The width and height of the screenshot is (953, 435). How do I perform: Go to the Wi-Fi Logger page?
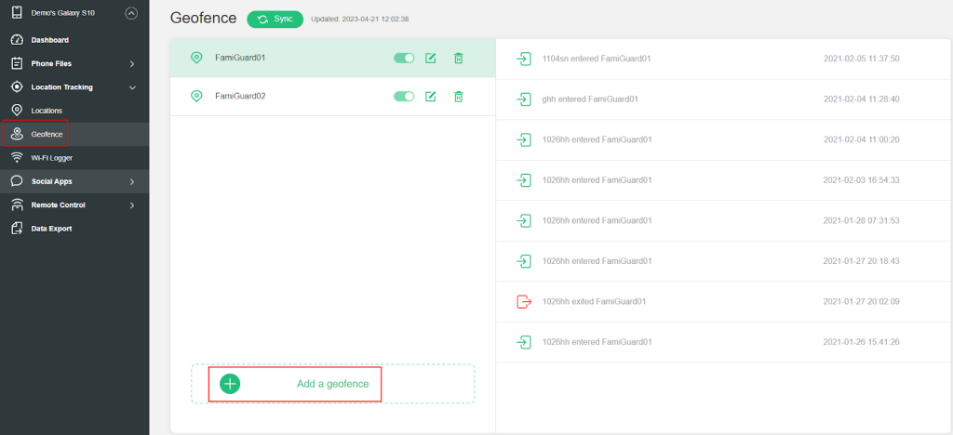point(52,158)
